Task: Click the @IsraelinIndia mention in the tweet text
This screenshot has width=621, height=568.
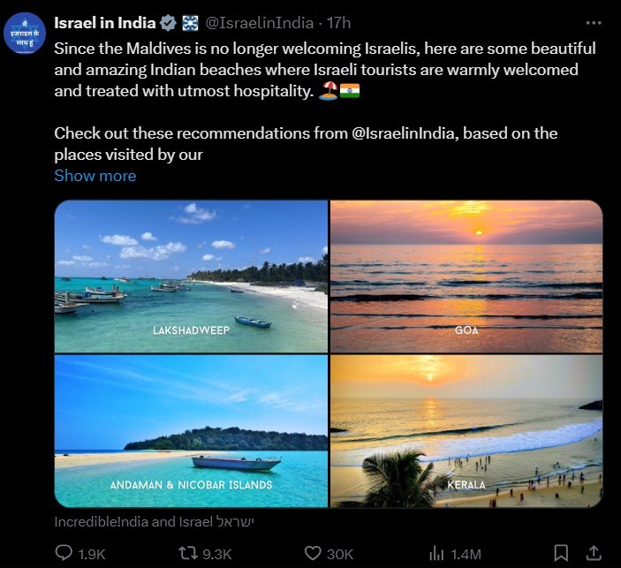Action: click(404, 133)
